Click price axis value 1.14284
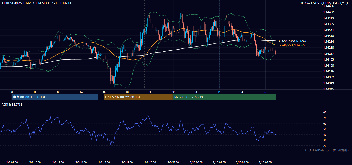This screenshot has height=165, width=352. [329, 42]
